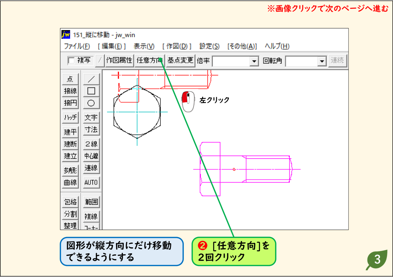The height and width of the screenshot is (277, 393).
Task: Select the 点 (point) drawing tool
Action: click(70, 79)
